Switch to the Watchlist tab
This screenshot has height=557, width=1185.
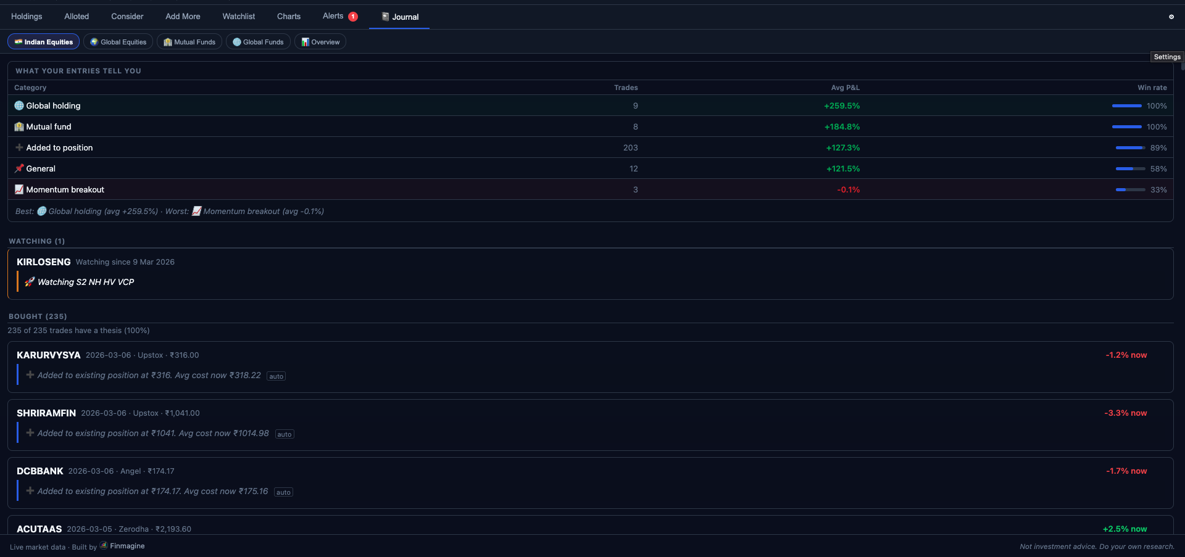238,16
